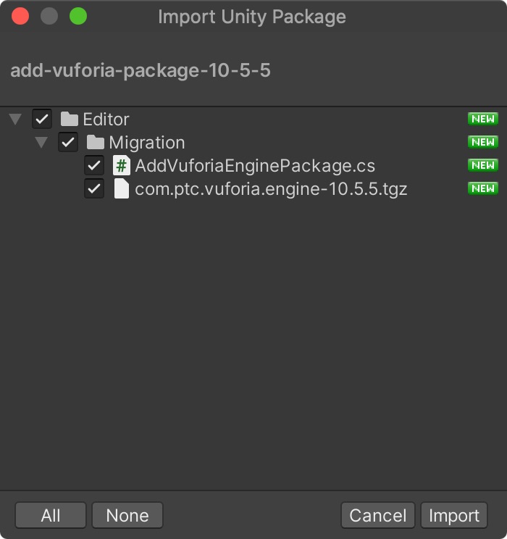The image size is (507, 539).
Task: Toggle the AddVuforiaEnginePackage.cs checkbox
Action: pyautogui.click(x=94, y=166)
